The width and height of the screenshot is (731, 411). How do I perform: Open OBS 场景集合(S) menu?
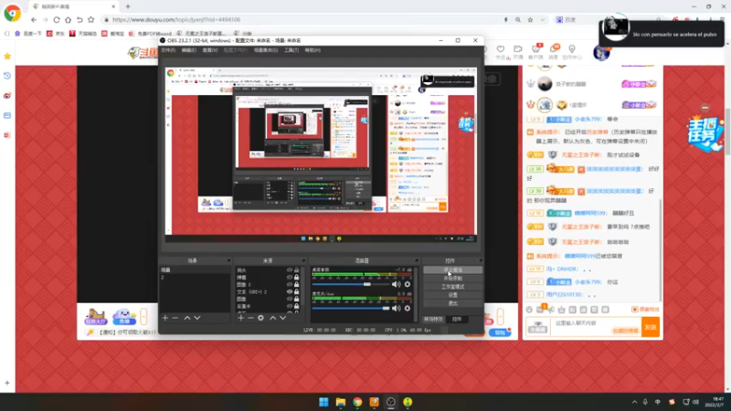pyautogui.click(x=266, y=50)
